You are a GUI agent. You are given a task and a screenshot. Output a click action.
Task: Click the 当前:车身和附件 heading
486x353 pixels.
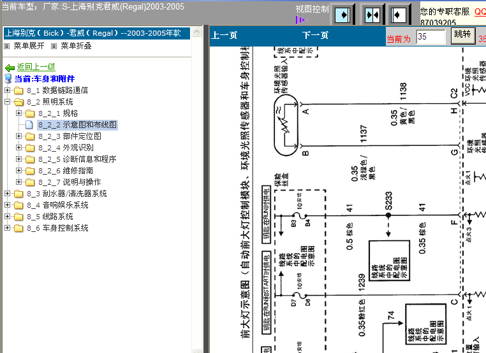point(44,79)
